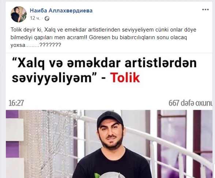Screen dimensions: 215x178
Task: Click the graphic on the black t-shirt
Action: pyautogui.click(x=110, y=175)
